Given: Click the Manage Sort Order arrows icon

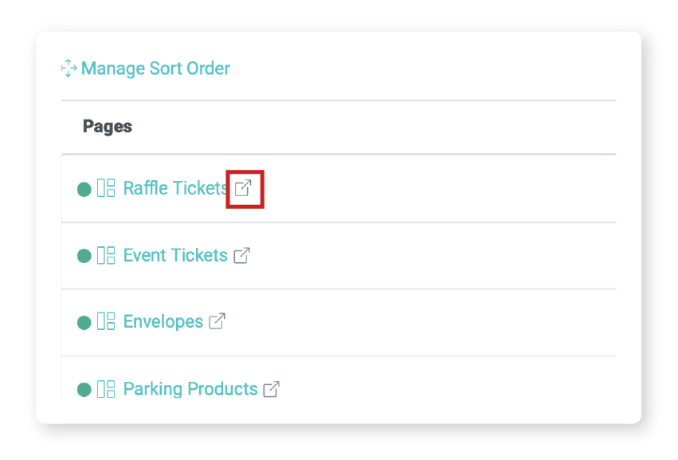Looking at the screenshot, I should point(69,69).
